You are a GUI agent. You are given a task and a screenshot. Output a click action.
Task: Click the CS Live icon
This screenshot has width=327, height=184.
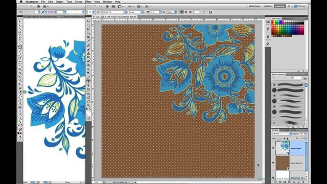(296, 6)
